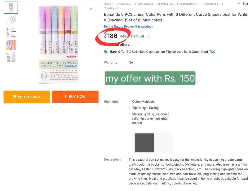The image size is (248, 191).
Task: Expand the chevron after Home breadcrumb
Action: click(113, 3)
